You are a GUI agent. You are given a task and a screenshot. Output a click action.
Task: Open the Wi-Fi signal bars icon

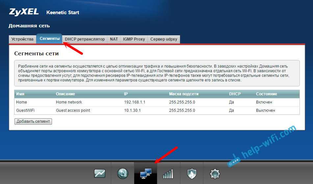[168, 173]
